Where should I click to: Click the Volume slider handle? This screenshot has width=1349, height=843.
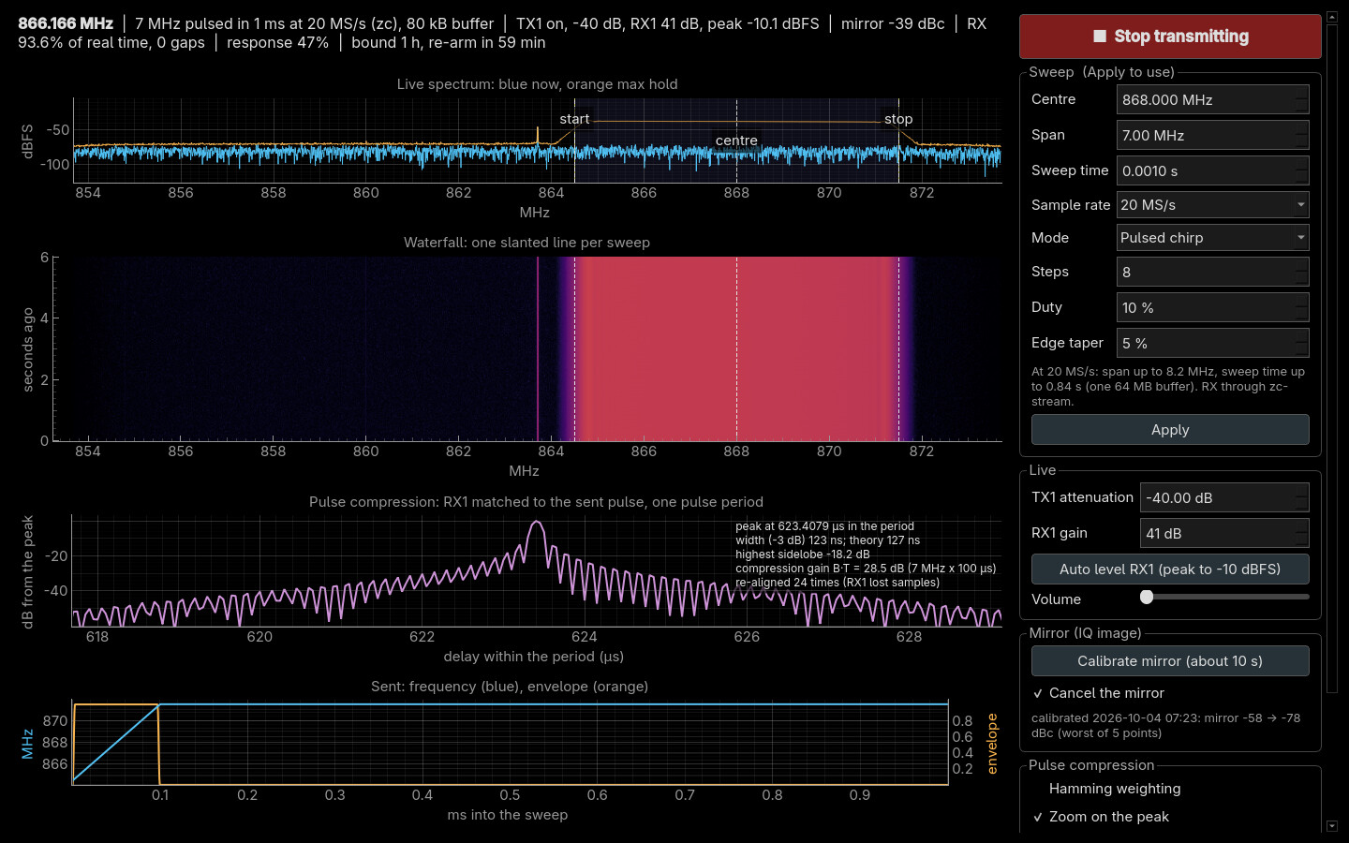[x=1147, y=597]
